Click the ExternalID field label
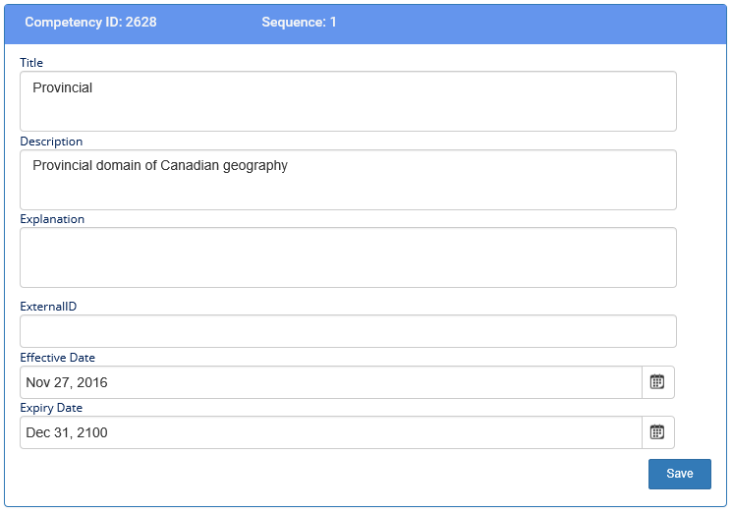732x512 pixels. pyautogui.click(x=48, y=307)
